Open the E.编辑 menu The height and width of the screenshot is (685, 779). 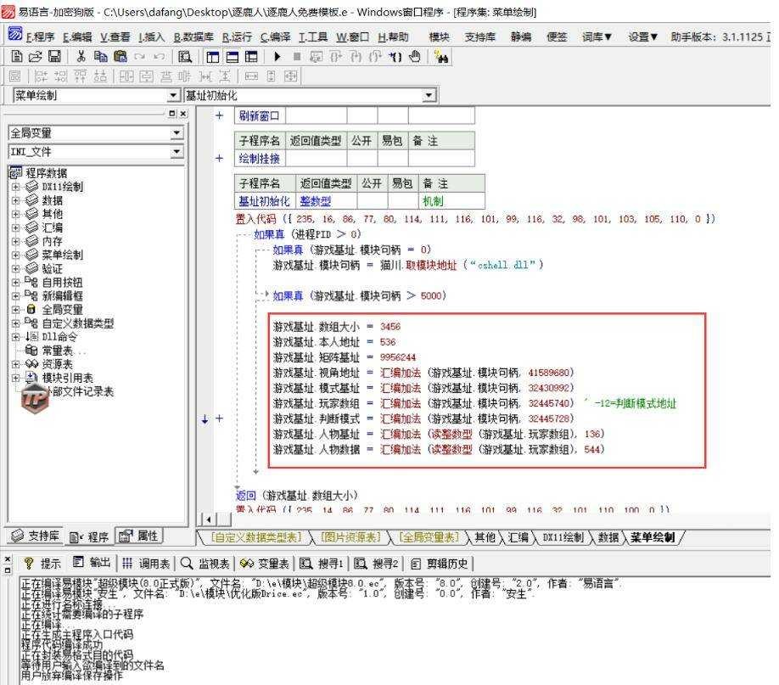tap(77, 36)
